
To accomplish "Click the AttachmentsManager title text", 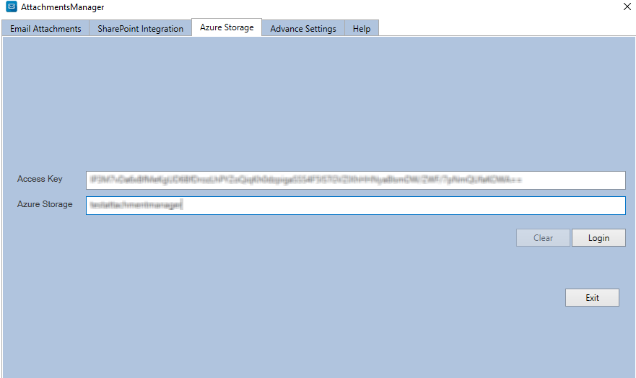I will pyautogui.click(x=62, y=7).
